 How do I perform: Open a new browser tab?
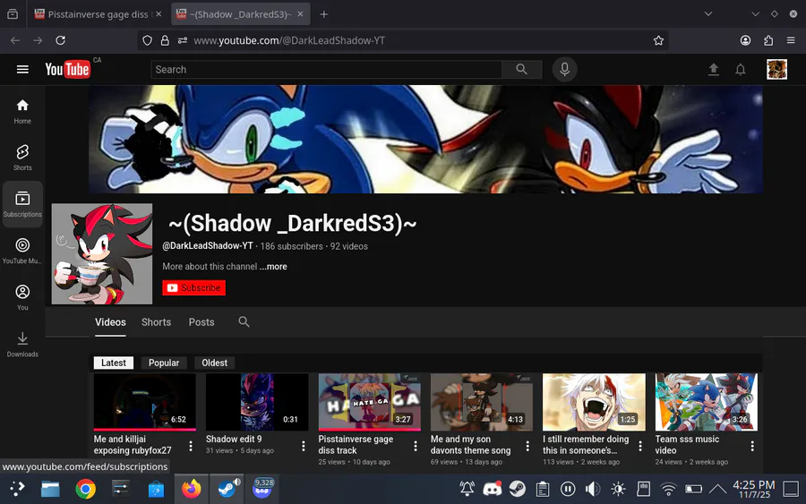(324, 13)
